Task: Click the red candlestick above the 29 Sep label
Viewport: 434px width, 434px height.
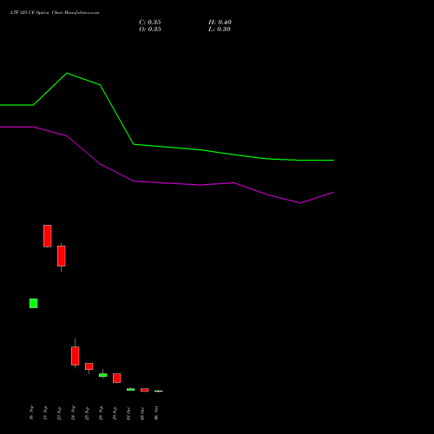Action: click(117, 378)
